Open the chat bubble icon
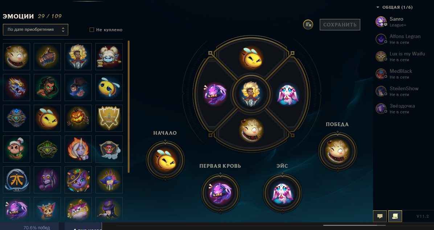 coord(380,216)
